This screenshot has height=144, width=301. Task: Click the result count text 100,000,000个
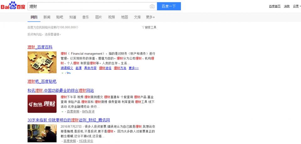pyautogui.click(x=69, y=28)
